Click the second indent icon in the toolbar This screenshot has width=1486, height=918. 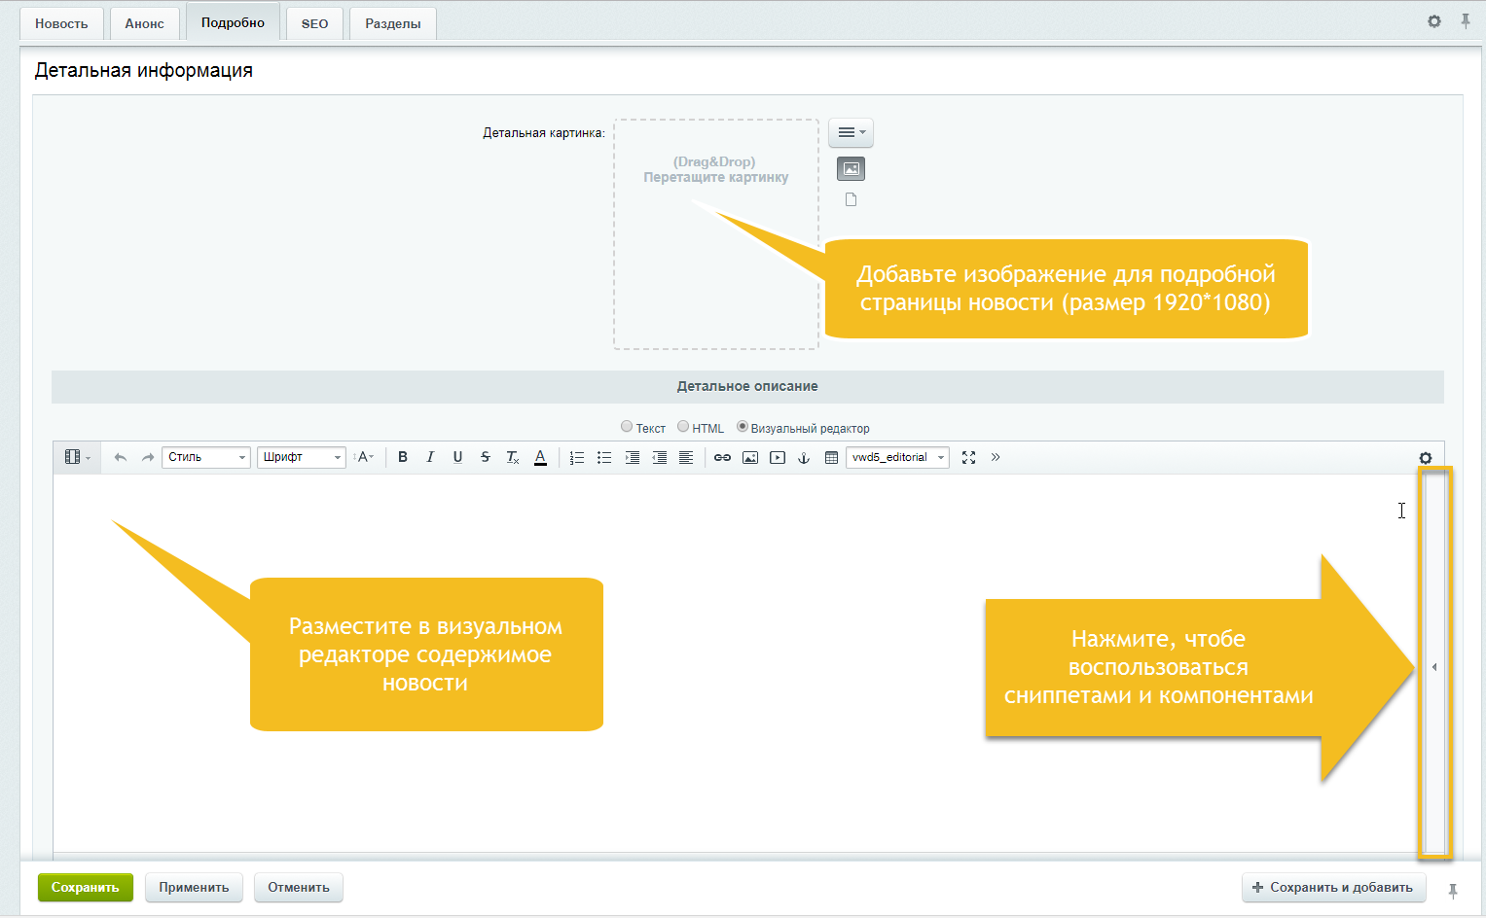(659, 457)
